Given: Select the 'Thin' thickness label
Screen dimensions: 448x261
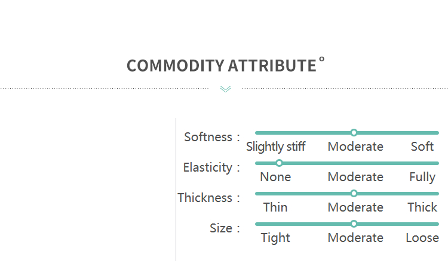Looking at the screenshot, I should [275, 207].
